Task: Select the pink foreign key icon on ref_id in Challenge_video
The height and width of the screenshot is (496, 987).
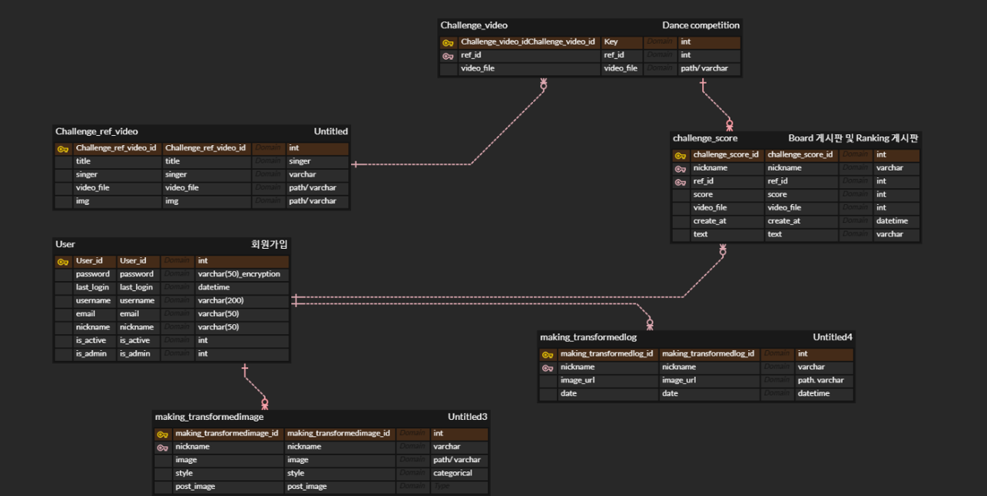Action: (x=449, y=55)
